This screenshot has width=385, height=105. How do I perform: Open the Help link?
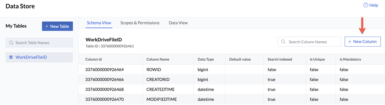pyautogui.click(x=371, y=5)
